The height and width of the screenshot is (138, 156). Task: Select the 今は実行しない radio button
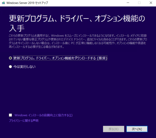(10, 67)
